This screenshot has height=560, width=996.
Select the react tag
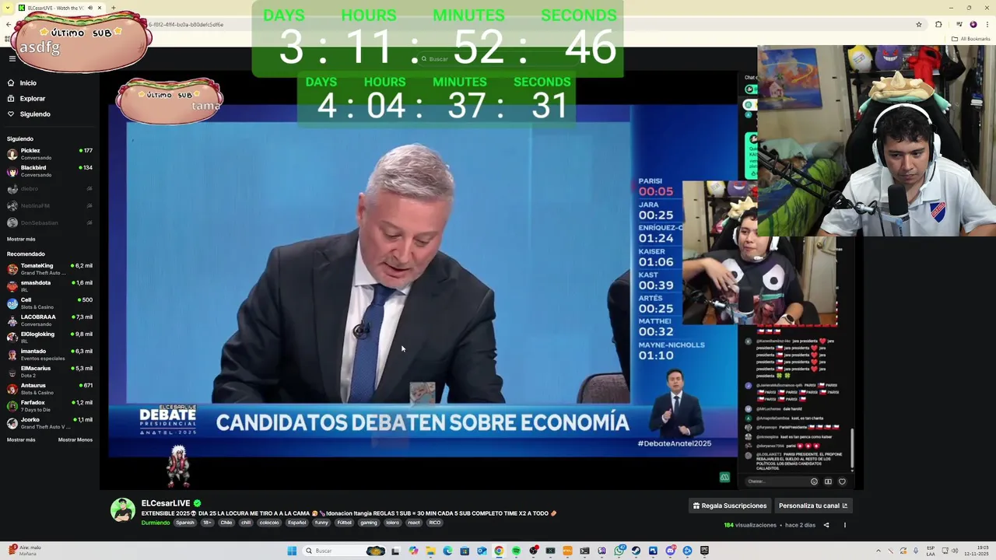414,523
